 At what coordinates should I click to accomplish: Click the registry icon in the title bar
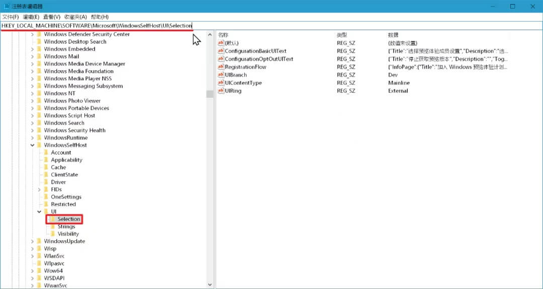[6, 6]
